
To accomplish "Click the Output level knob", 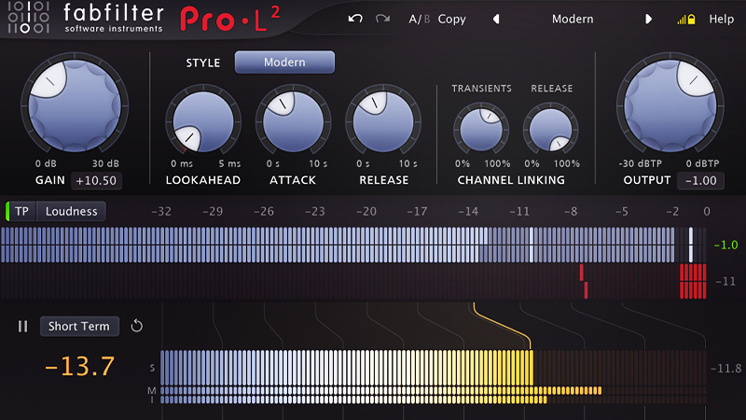I will pyautogui.click(x=670, y=105).
